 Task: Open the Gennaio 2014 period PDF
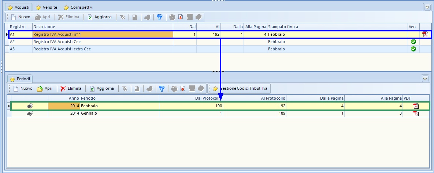coord(415,113)
